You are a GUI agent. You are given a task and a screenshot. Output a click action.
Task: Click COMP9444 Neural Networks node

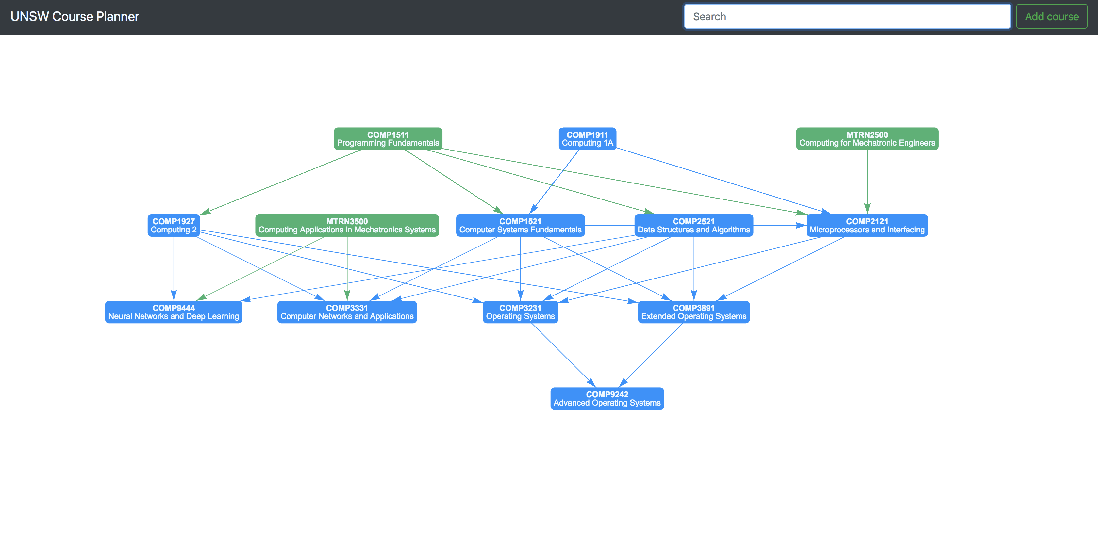[x=174, y=312]
